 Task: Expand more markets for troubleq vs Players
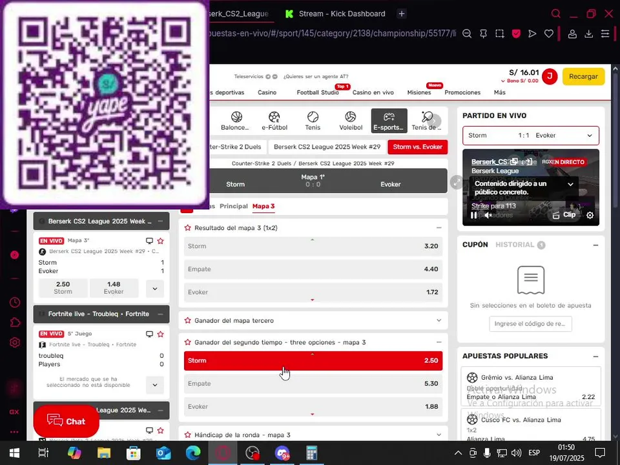pyautogui.click(x=155, y=385)
